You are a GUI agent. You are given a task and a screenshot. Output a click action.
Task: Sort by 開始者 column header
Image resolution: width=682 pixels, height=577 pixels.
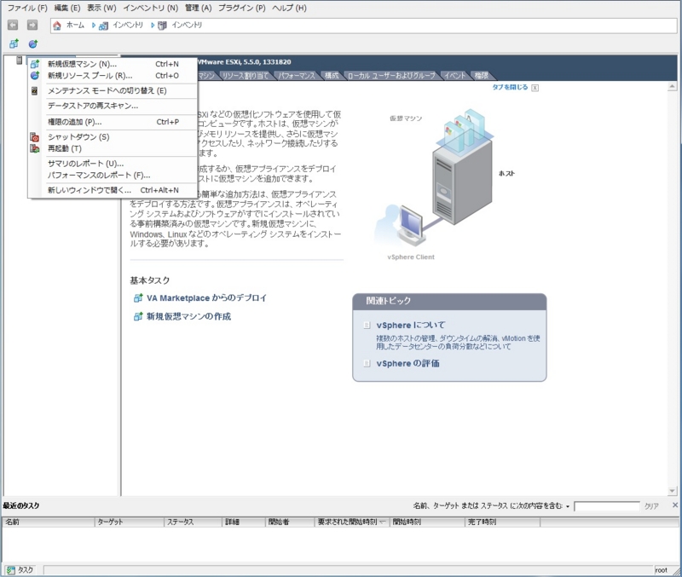pyautogui.click(x=290, y=522)
